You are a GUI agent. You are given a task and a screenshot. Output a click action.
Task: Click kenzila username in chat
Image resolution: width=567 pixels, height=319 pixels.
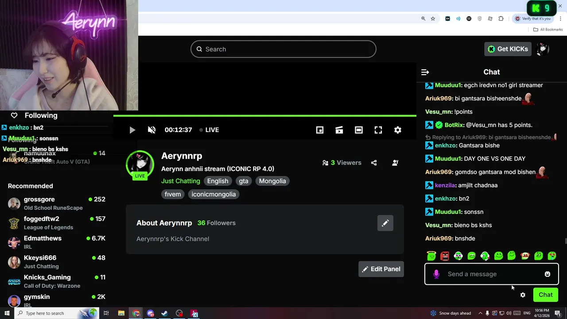click(x=445, y=185)
